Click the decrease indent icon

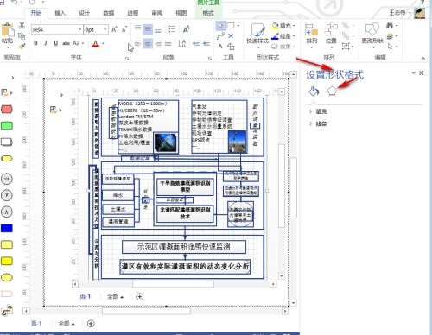(196, 43)
